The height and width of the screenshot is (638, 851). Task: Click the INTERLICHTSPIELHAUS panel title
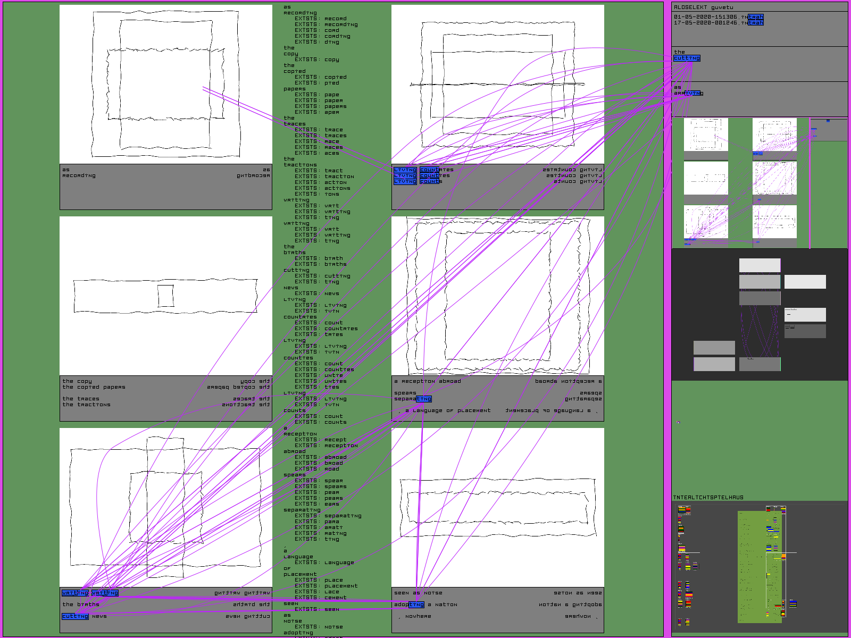(x=708, y=498)
